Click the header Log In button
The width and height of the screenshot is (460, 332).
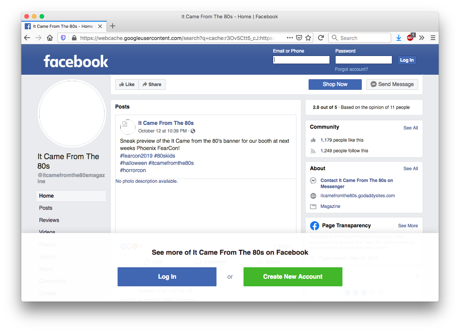point(407,60)
